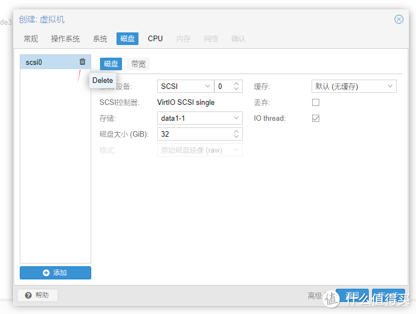The width and height of the screenshot is (416, 314).
Task: Switch to the 操作系统 tab
Action: [65, 38]
